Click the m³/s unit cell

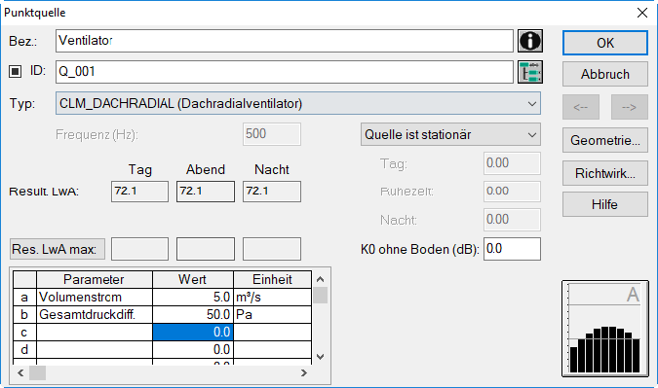coord(272,298)
